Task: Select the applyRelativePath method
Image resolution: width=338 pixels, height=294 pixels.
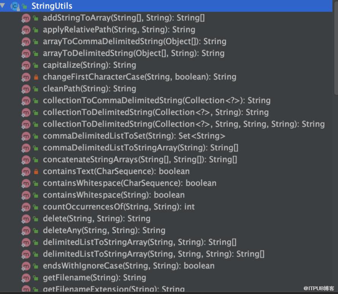Action: [x=119, y=30]
